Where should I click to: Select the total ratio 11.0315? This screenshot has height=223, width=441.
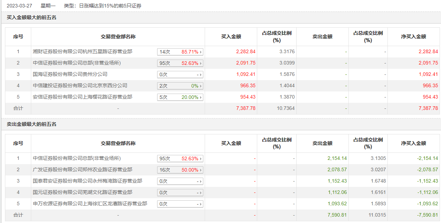click(x=377, y=215)
